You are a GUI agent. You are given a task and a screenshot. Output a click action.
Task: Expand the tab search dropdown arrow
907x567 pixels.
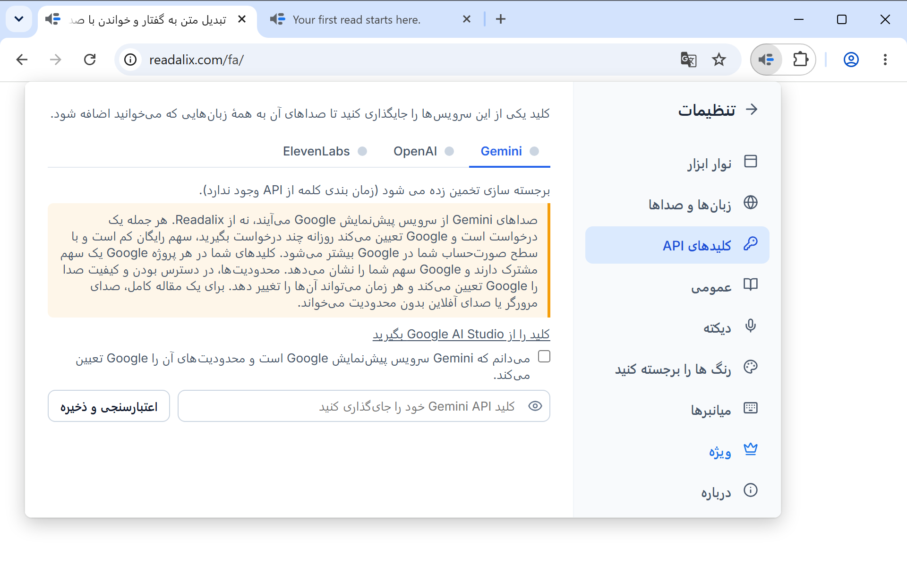pos(19,19)
